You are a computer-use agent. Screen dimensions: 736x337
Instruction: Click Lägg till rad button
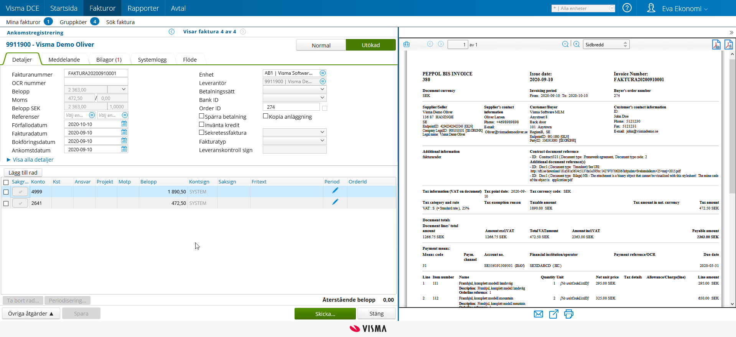pos(23,173)
